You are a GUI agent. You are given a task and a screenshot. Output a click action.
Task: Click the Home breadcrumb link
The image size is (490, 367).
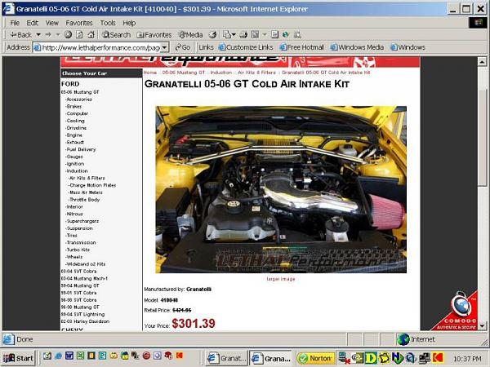[150, 73]
